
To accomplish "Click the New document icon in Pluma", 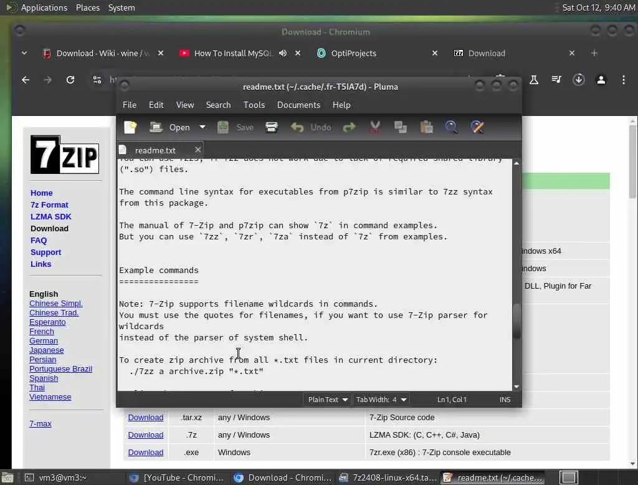I will tap(130, 127).
